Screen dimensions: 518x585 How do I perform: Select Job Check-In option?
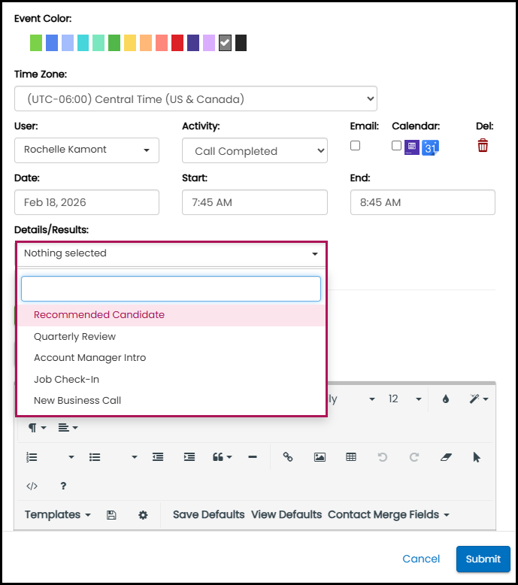point(171,380)
